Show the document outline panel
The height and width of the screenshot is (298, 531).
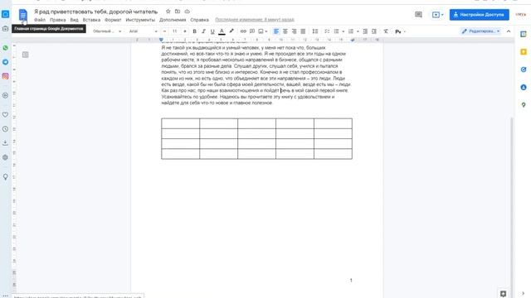[26, 55]
